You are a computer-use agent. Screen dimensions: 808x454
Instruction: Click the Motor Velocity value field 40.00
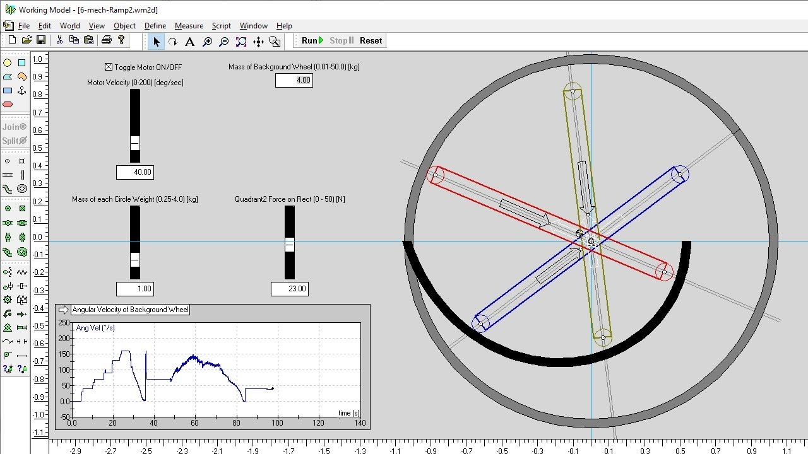click(x=135, y=172)
